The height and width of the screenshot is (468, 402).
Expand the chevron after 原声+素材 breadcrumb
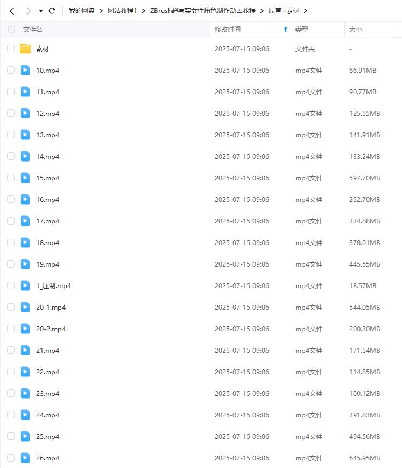pos(306,11)
